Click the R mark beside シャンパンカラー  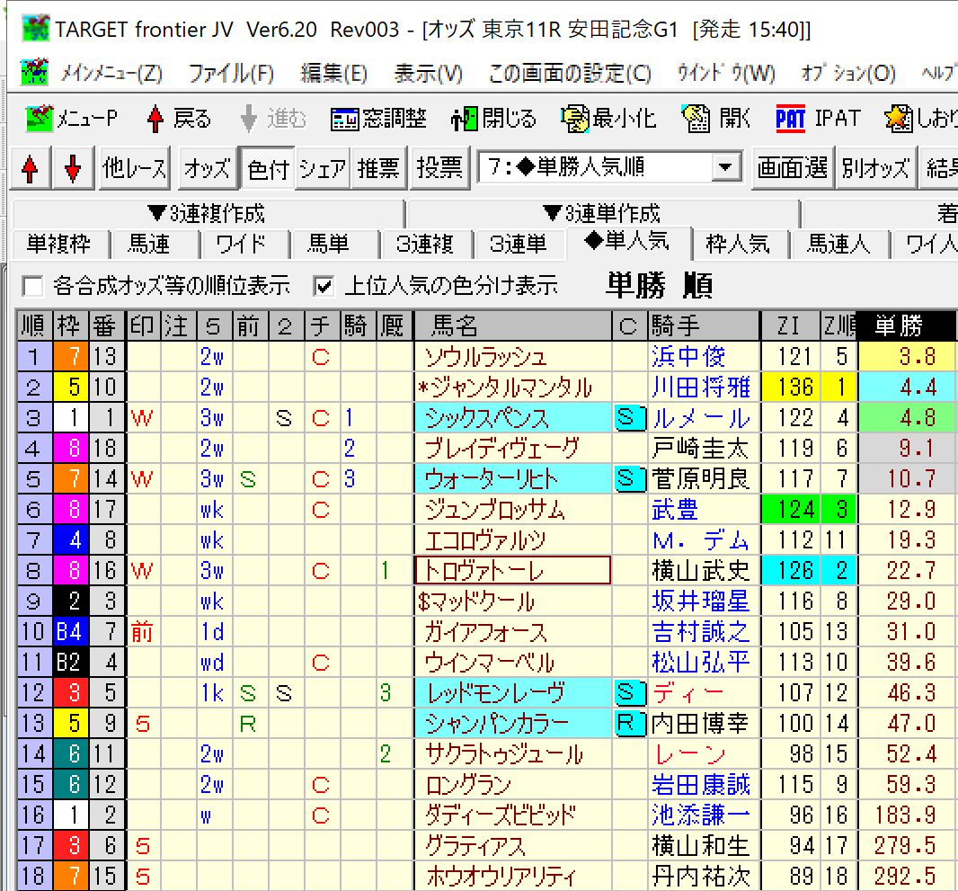point(630,723)
